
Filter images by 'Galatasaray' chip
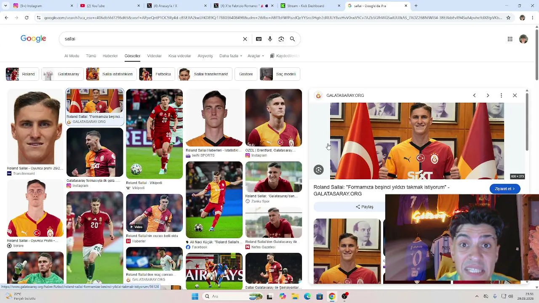click(x=62, y=74)
